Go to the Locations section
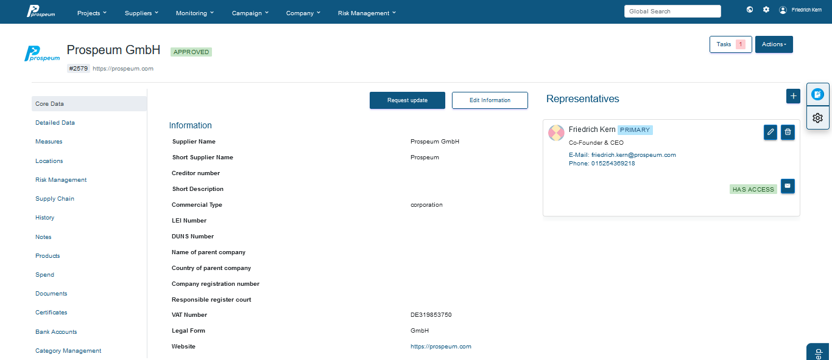 [49, 161]
